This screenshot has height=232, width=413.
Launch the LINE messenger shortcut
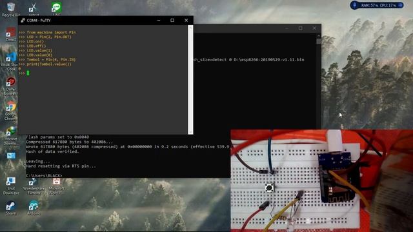56,8
